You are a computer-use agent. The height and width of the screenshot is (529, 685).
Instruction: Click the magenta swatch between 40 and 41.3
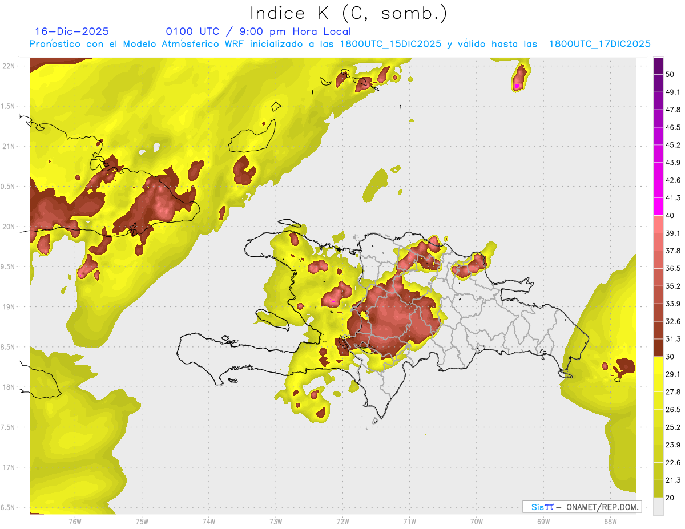pyautogui.click(x=658, y=207)
